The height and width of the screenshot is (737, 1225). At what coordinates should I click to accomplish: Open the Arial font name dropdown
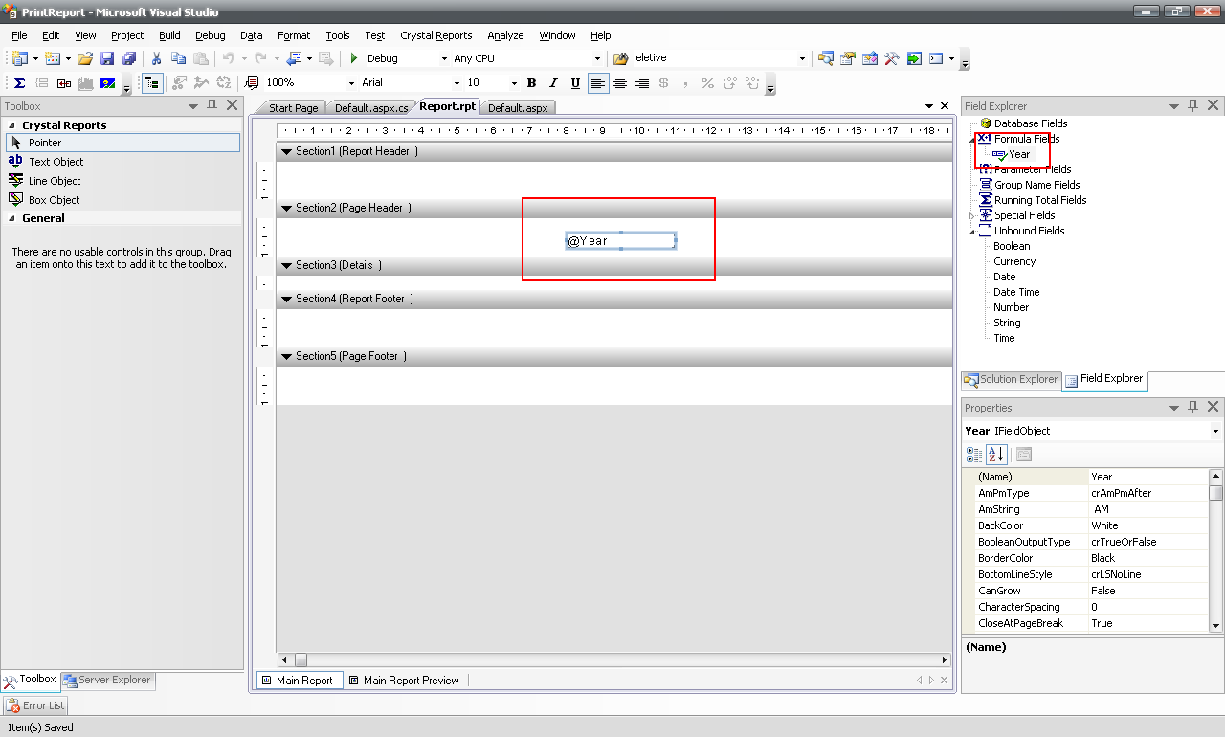(x=457, y=83)
